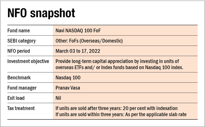Select the 'SEBI category' row label

click(21, 41)
